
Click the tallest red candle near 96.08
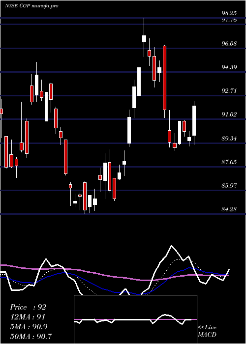click(x=164, y=78)
